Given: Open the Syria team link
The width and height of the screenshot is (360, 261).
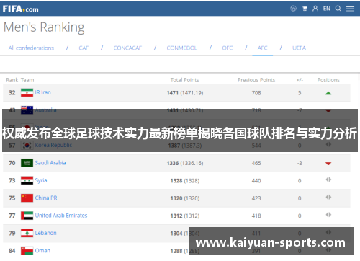Looking at the screenshot, I should point(41,180).
